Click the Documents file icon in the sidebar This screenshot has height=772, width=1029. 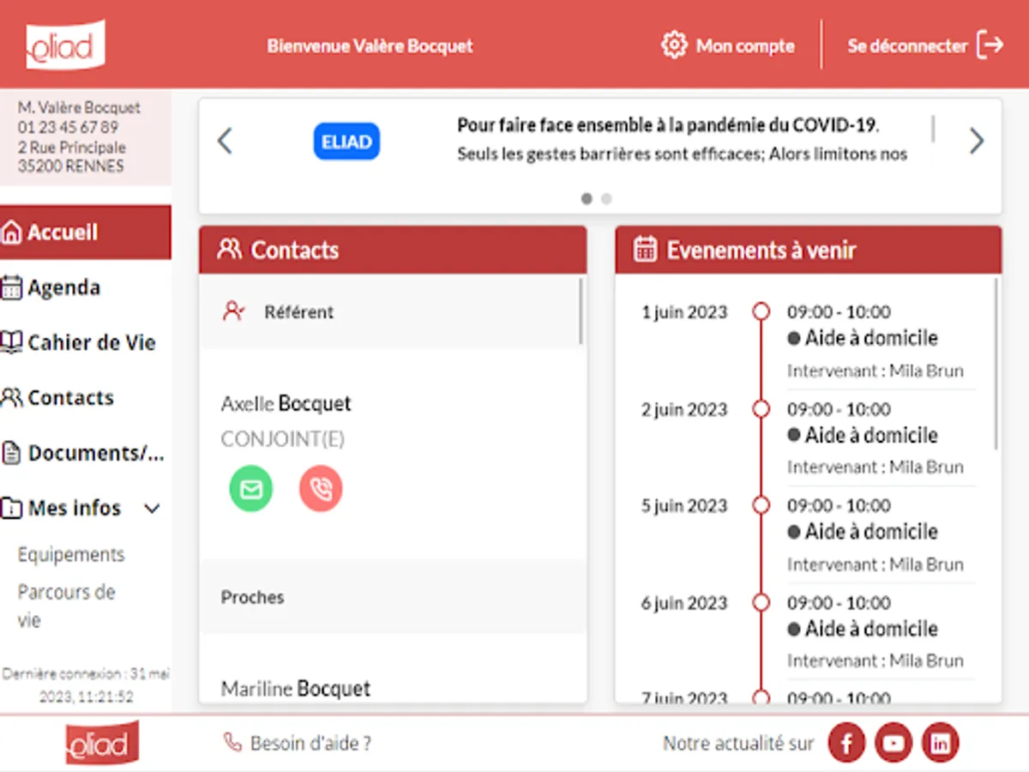[x=11, y=453]
